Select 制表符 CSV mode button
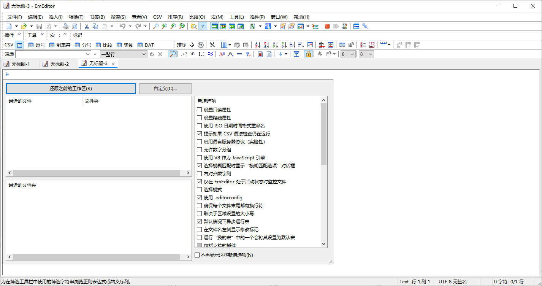 (60, 45)
